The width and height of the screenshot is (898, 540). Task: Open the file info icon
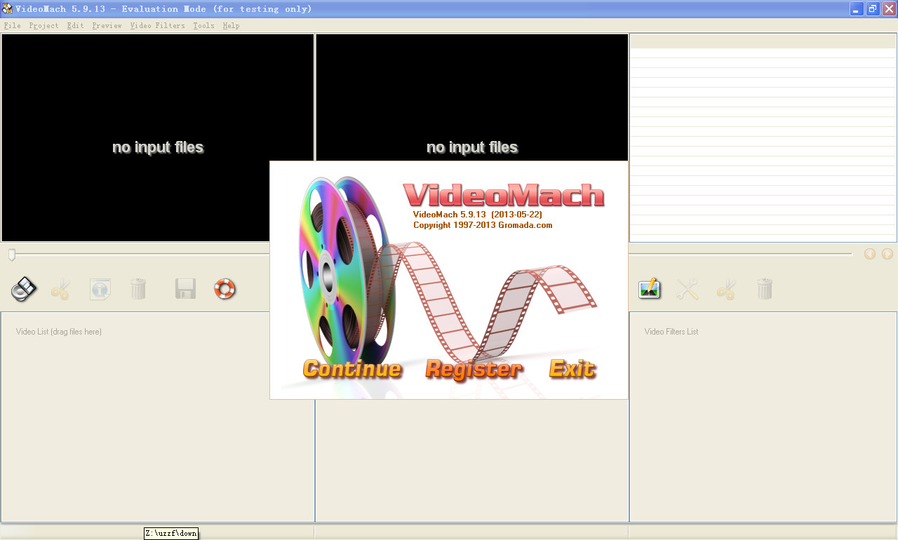(100, 289)
